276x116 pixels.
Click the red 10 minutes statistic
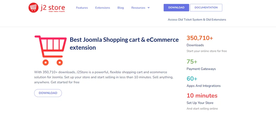(202, 96)
